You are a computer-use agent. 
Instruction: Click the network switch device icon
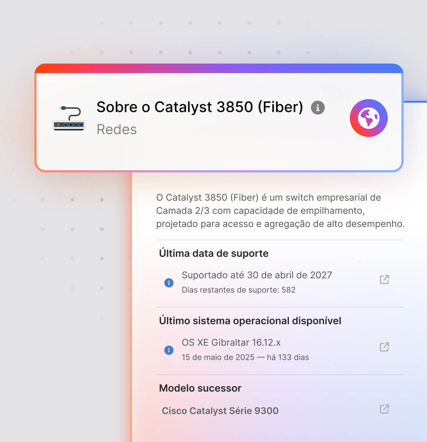pyautogui.click(x=69, y=118)
